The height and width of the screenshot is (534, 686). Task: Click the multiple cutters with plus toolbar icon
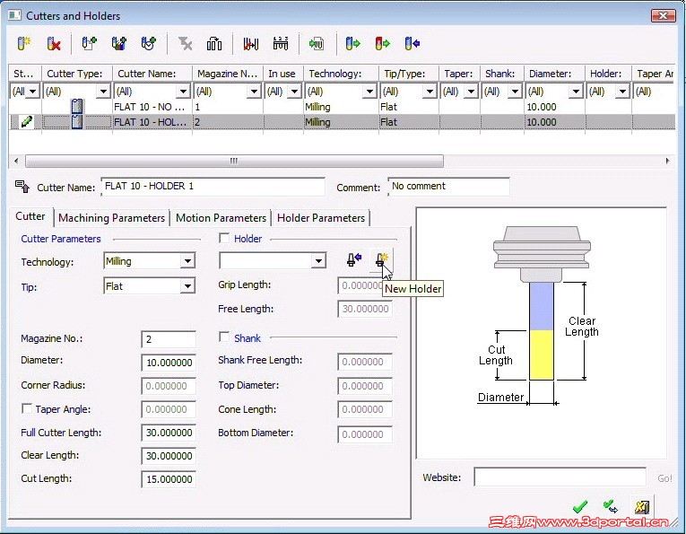118,43
